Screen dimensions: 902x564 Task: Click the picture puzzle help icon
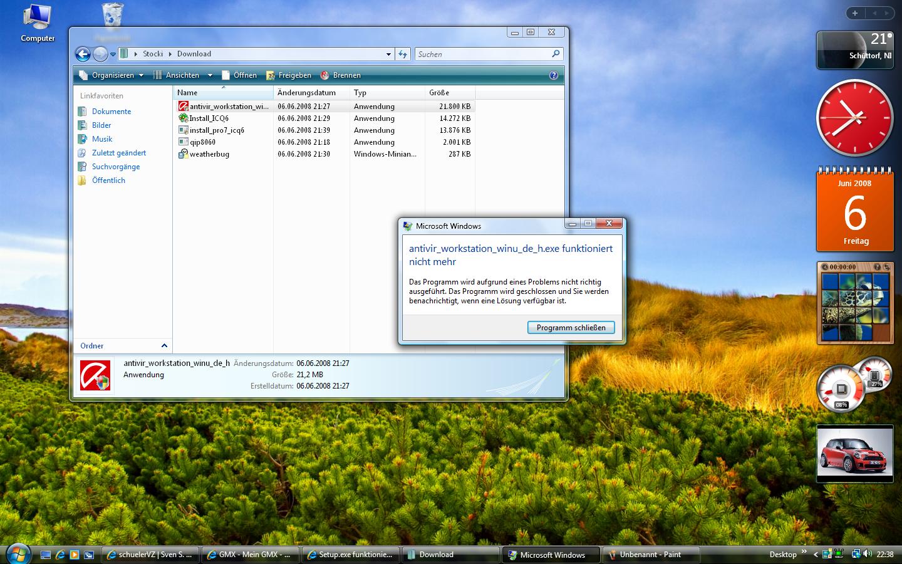(877, 267)
